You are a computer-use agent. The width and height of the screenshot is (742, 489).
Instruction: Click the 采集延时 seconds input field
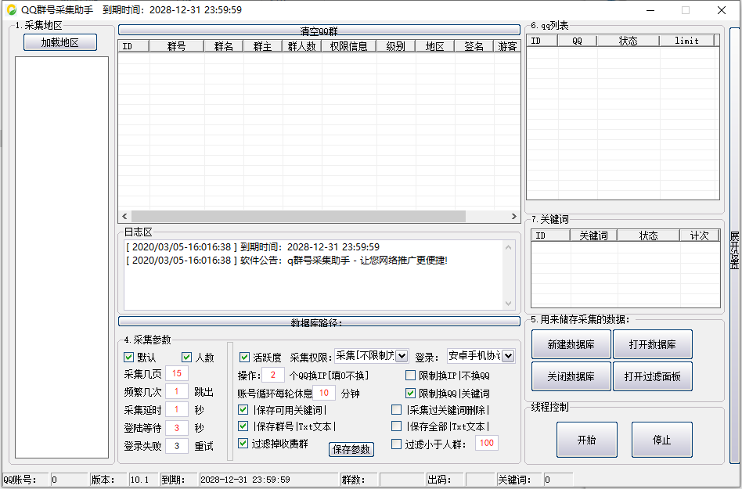177,409
